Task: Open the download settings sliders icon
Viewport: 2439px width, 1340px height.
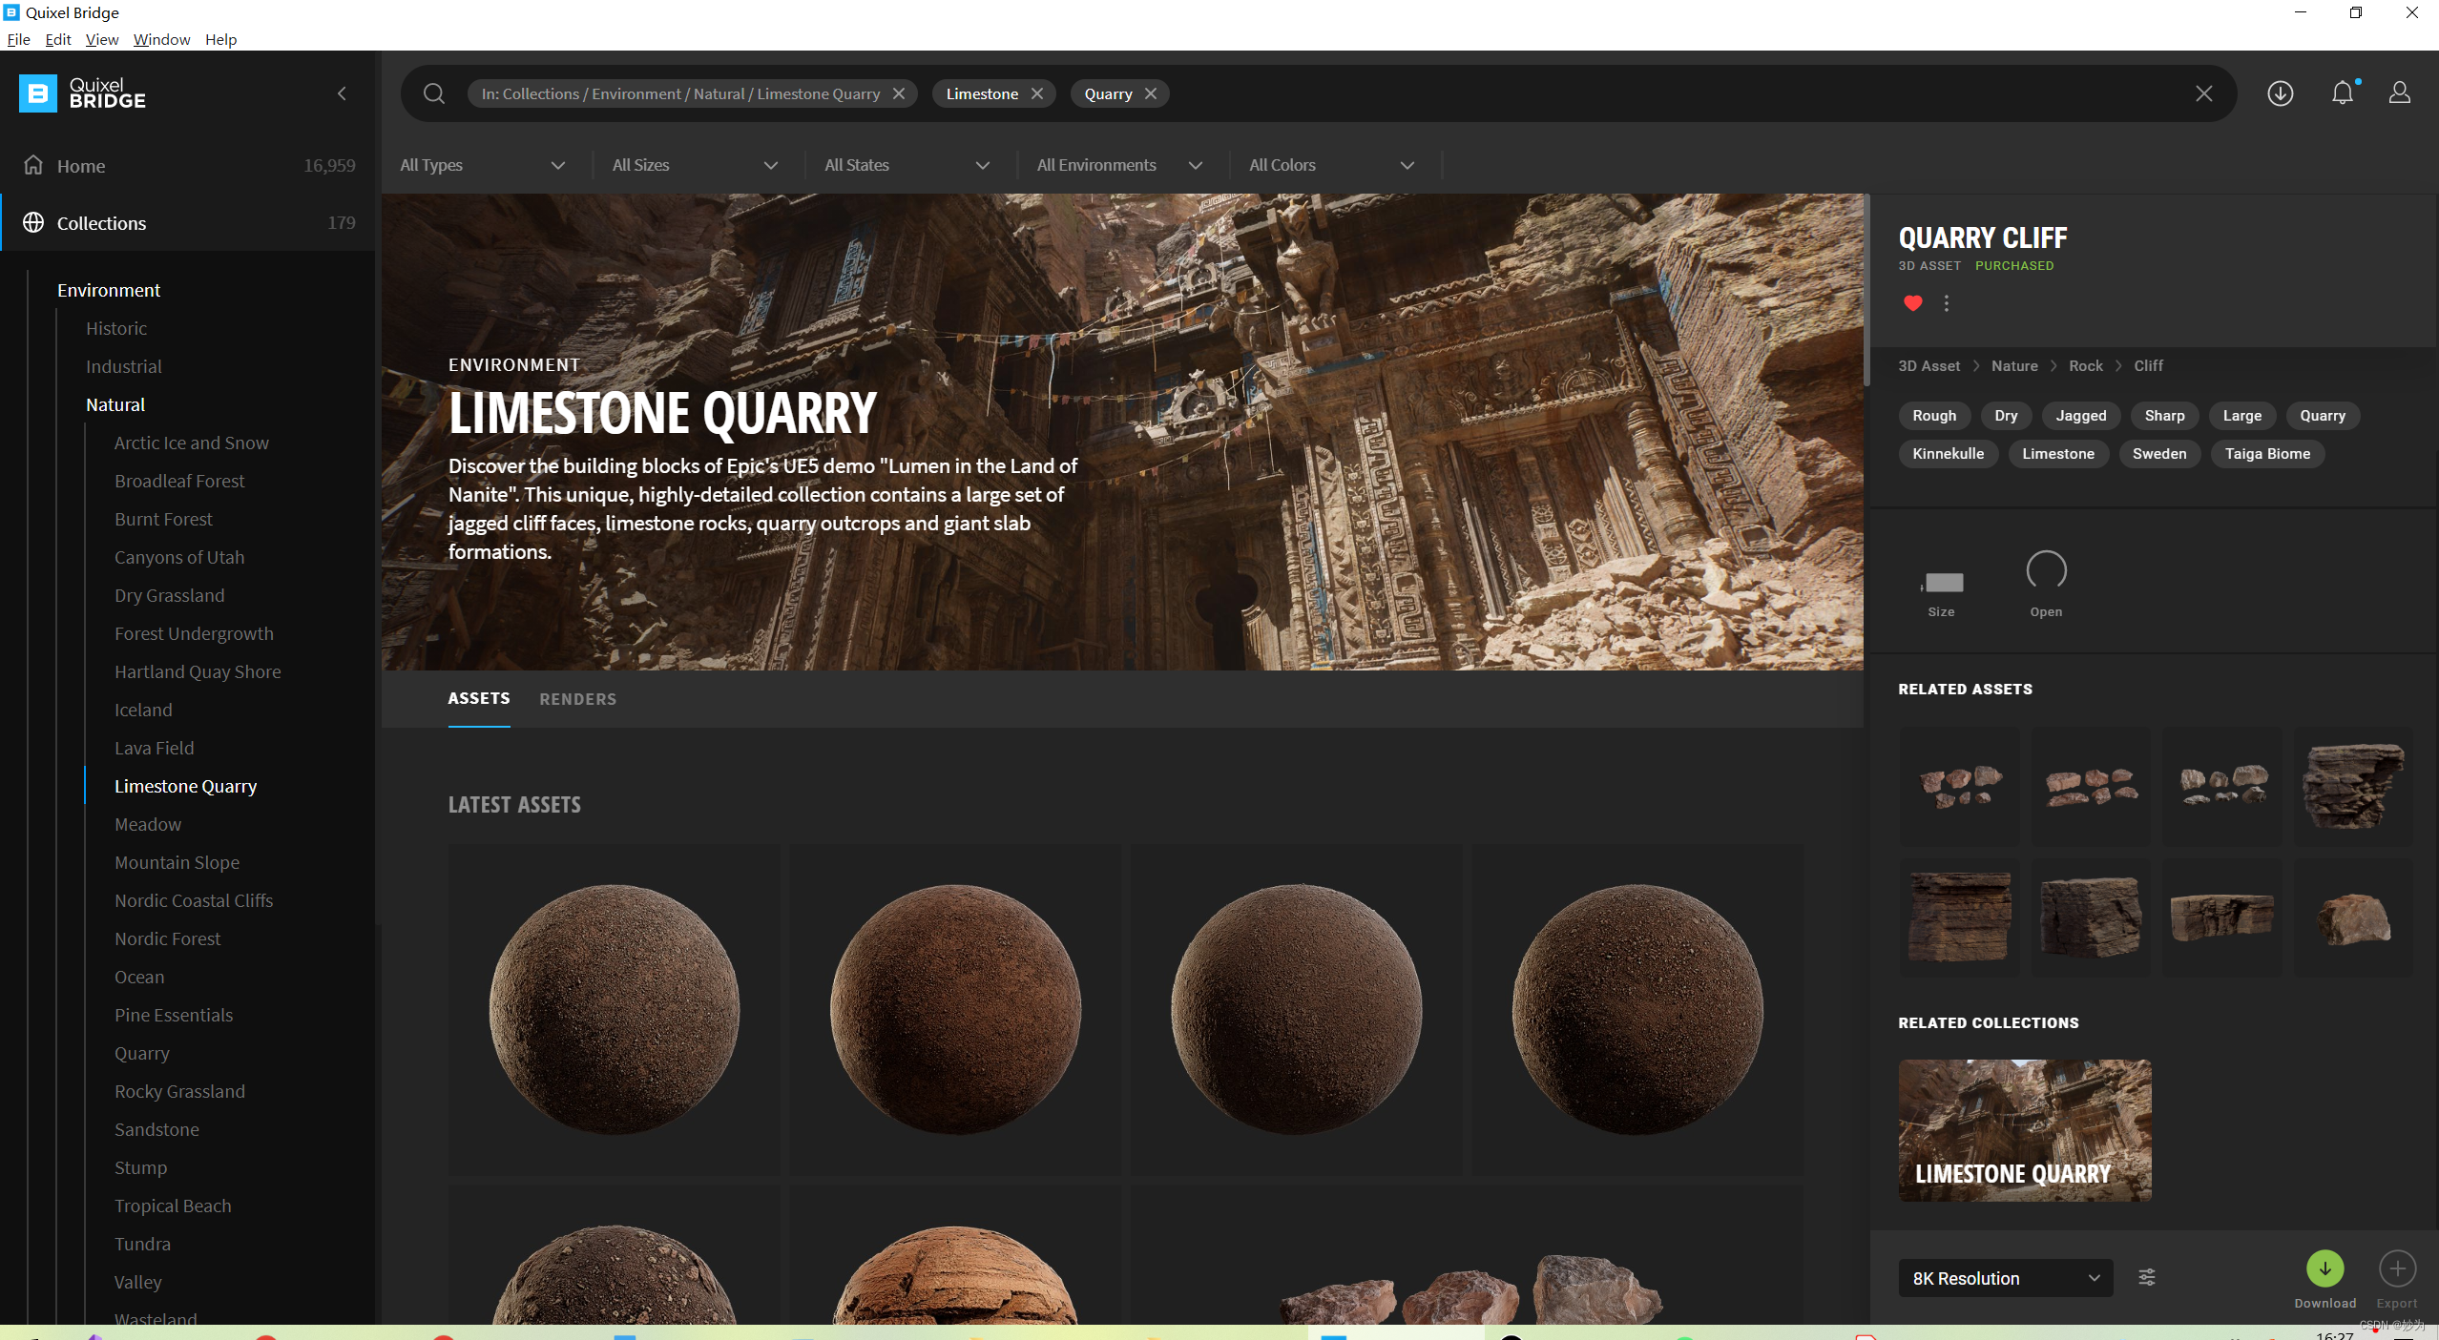Action: tap(2147, 1277)
